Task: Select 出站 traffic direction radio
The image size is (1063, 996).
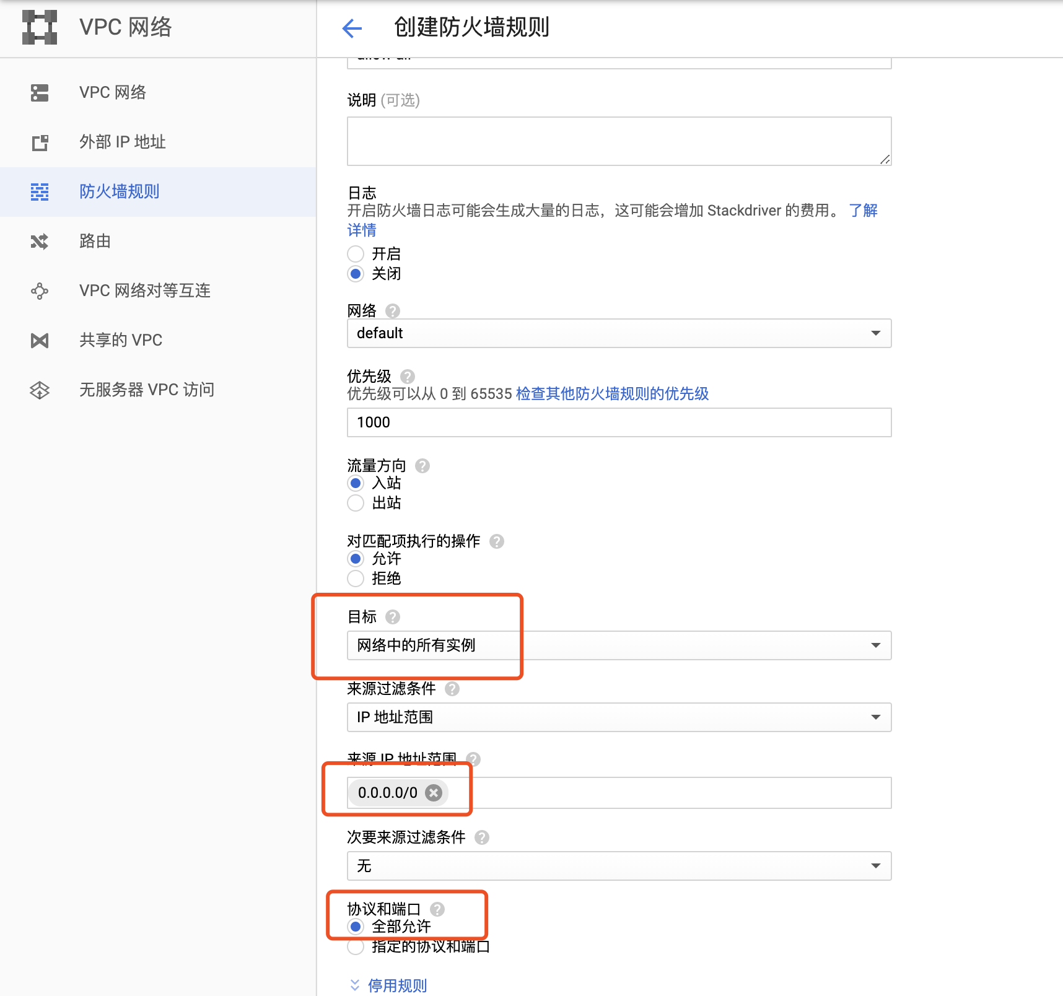Action: coord(356,503)
